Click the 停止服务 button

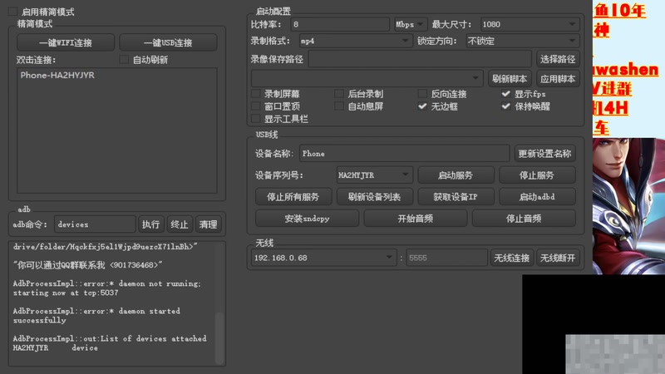[537, 175]
